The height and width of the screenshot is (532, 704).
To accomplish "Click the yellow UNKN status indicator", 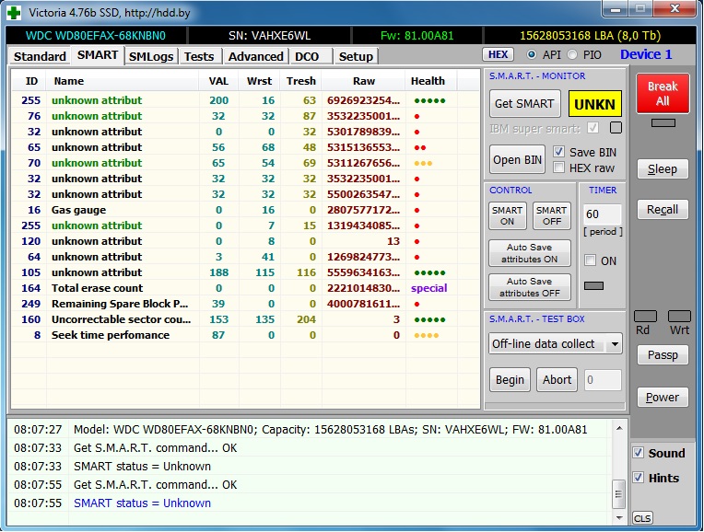I will click(595, 104).
